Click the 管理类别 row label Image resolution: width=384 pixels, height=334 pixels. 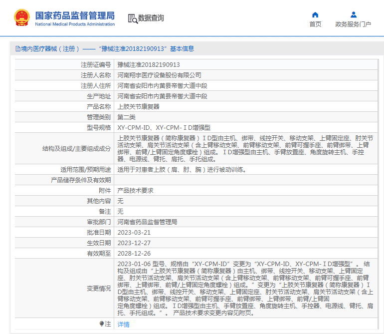click(x=99, y=117)
